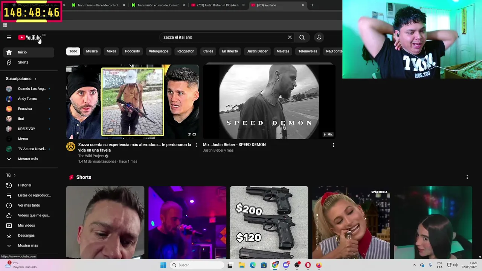Open the Inicio item in the sidebar
This screenshot has width=482, height=271.
pos(29,52)
